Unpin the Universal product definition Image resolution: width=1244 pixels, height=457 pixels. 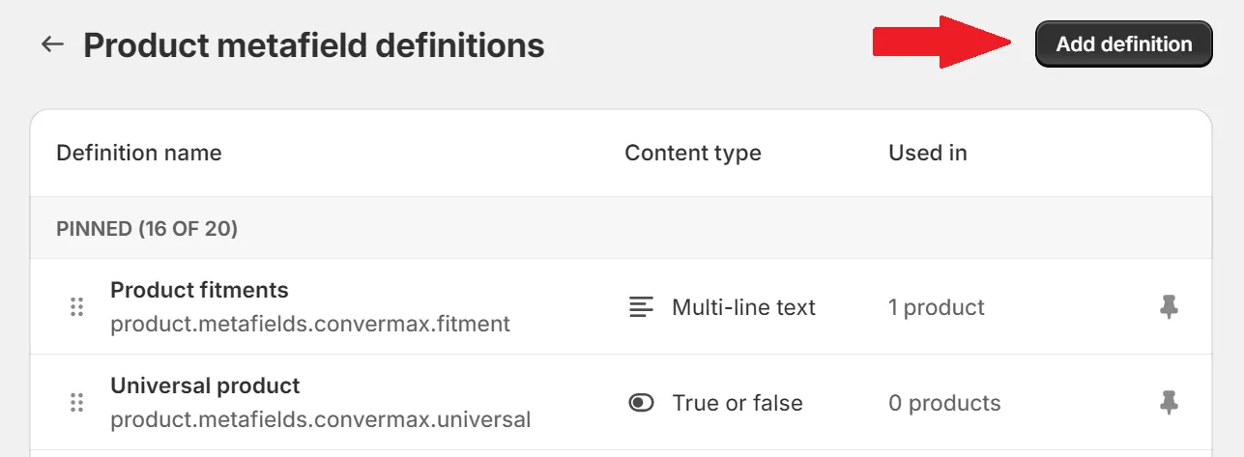pos(1169,403)
